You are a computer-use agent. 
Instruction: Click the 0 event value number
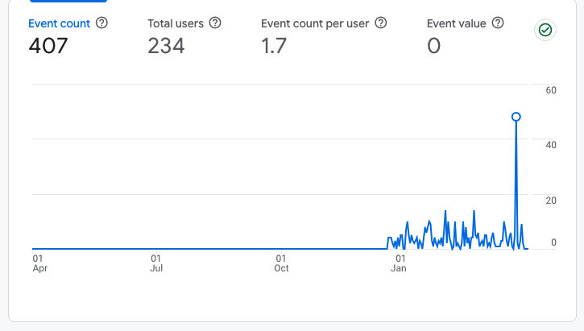click(x=433, y=46)
